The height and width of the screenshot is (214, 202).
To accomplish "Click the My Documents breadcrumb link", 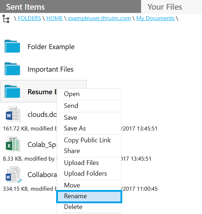I will [155, 18].
